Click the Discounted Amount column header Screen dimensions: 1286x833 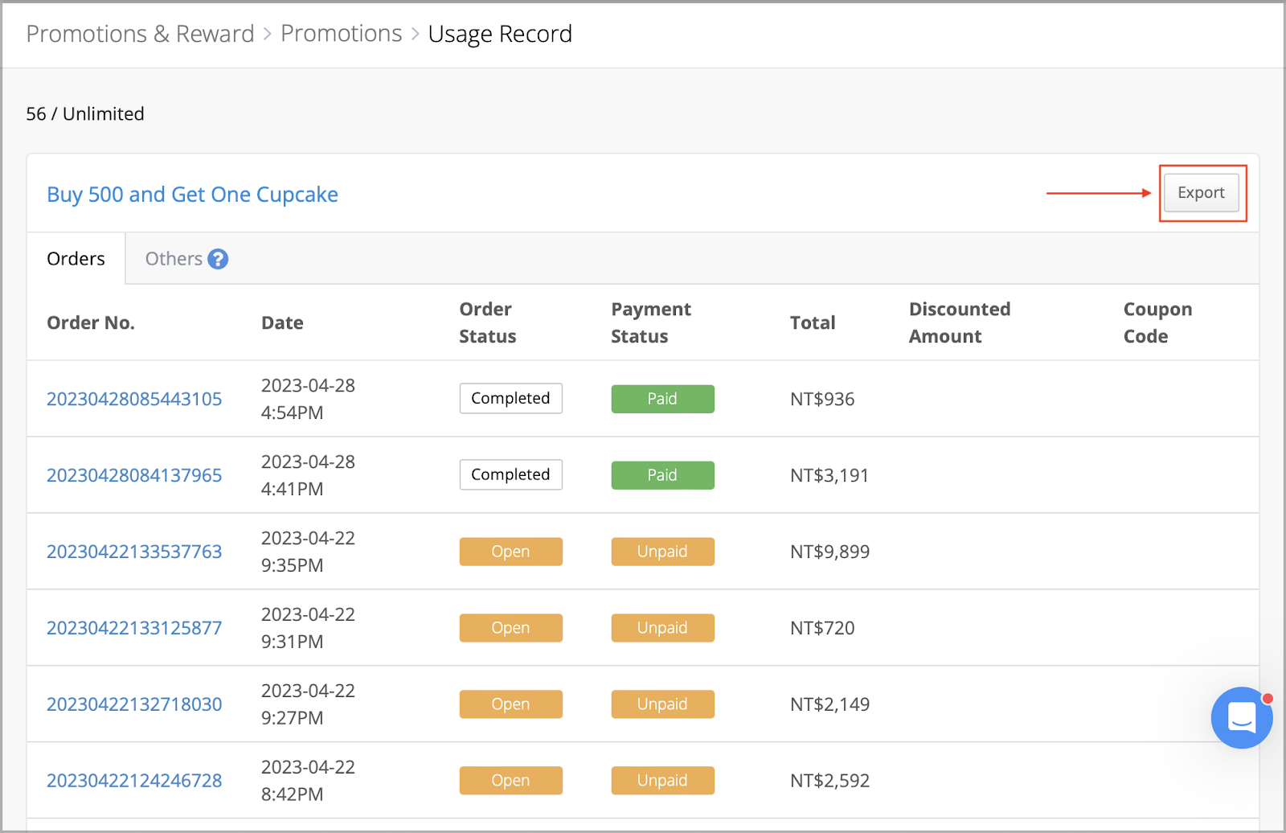tap(960, 323)
